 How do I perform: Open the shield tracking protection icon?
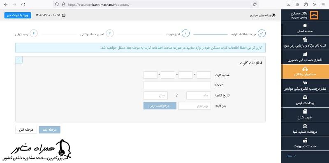point(57,5)
